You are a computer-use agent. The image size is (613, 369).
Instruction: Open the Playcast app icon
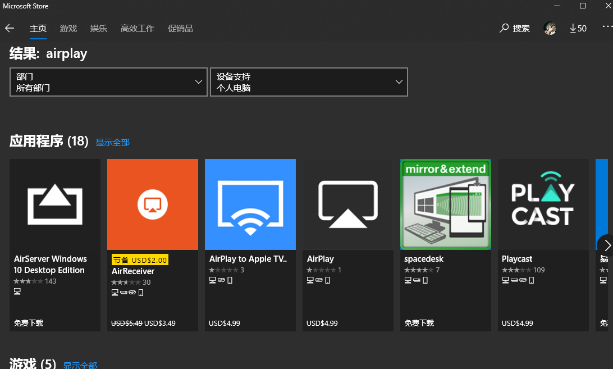(543, 204)
